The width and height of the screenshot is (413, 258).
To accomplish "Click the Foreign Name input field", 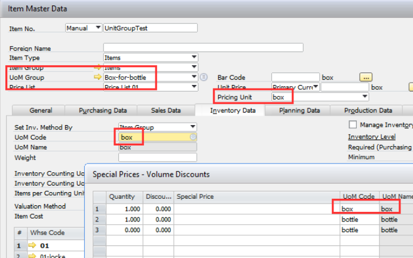I will click(x=203, y=48).
